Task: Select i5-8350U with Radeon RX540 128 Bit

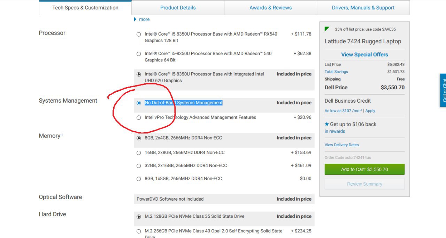Action: tap(139, 34)
